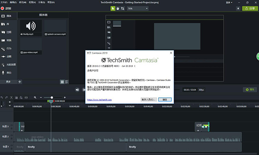
Task: Click the timeline zoom slider handle
Action: [x=52, y=97]
